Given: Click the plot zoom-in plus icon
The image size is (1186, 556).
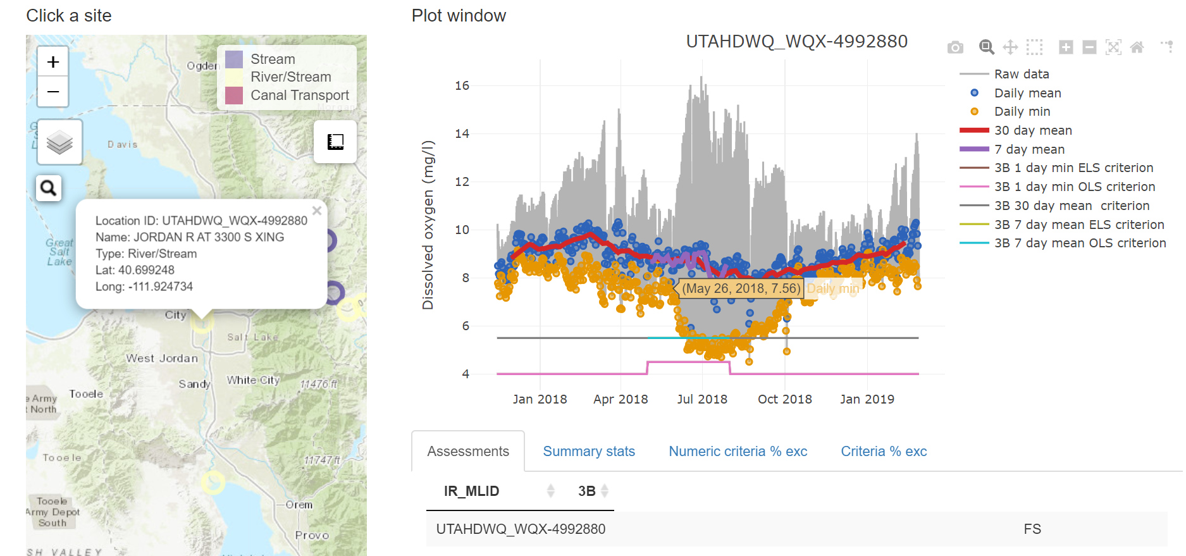Looking at the screenshot, I should [x=1066, y=47].
